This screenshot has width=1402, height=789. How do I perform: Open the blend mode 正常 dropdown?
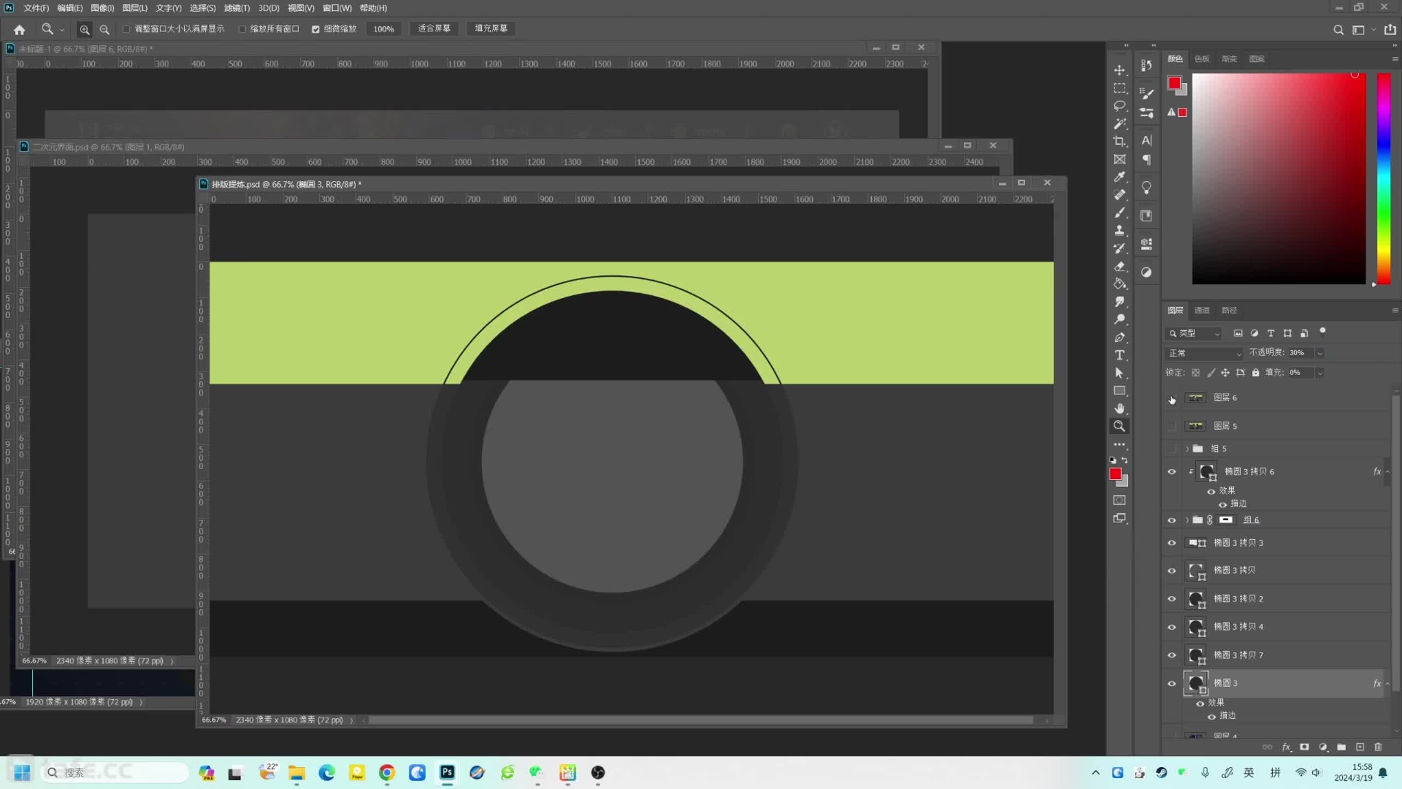point(1205,353)
